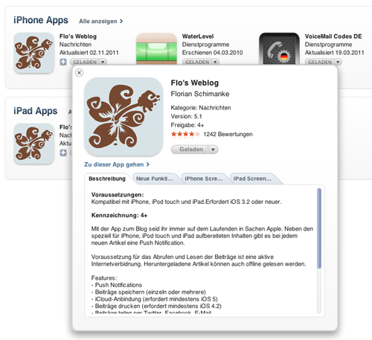Close the Flo's Weblog popup
Image resolution: width=372 pixels, height=340 pixels.
pyautogui.click(x=79, y=73)
